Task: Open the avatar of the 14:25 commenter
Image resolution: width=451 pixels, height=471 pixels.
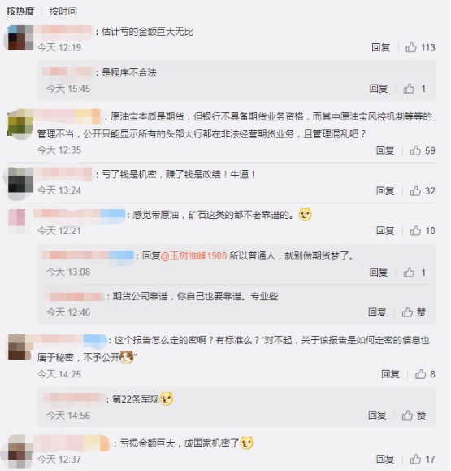Action: [x=20, y=347]
